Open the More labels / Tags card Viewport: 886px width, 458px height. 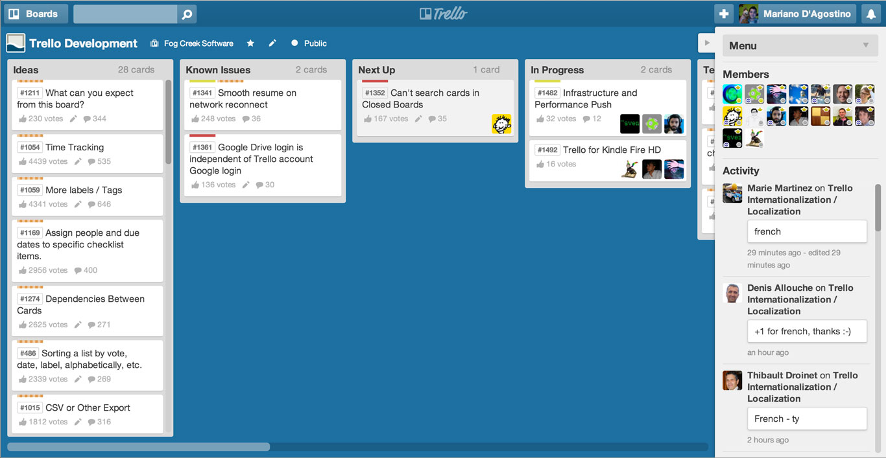click(87, 196)
